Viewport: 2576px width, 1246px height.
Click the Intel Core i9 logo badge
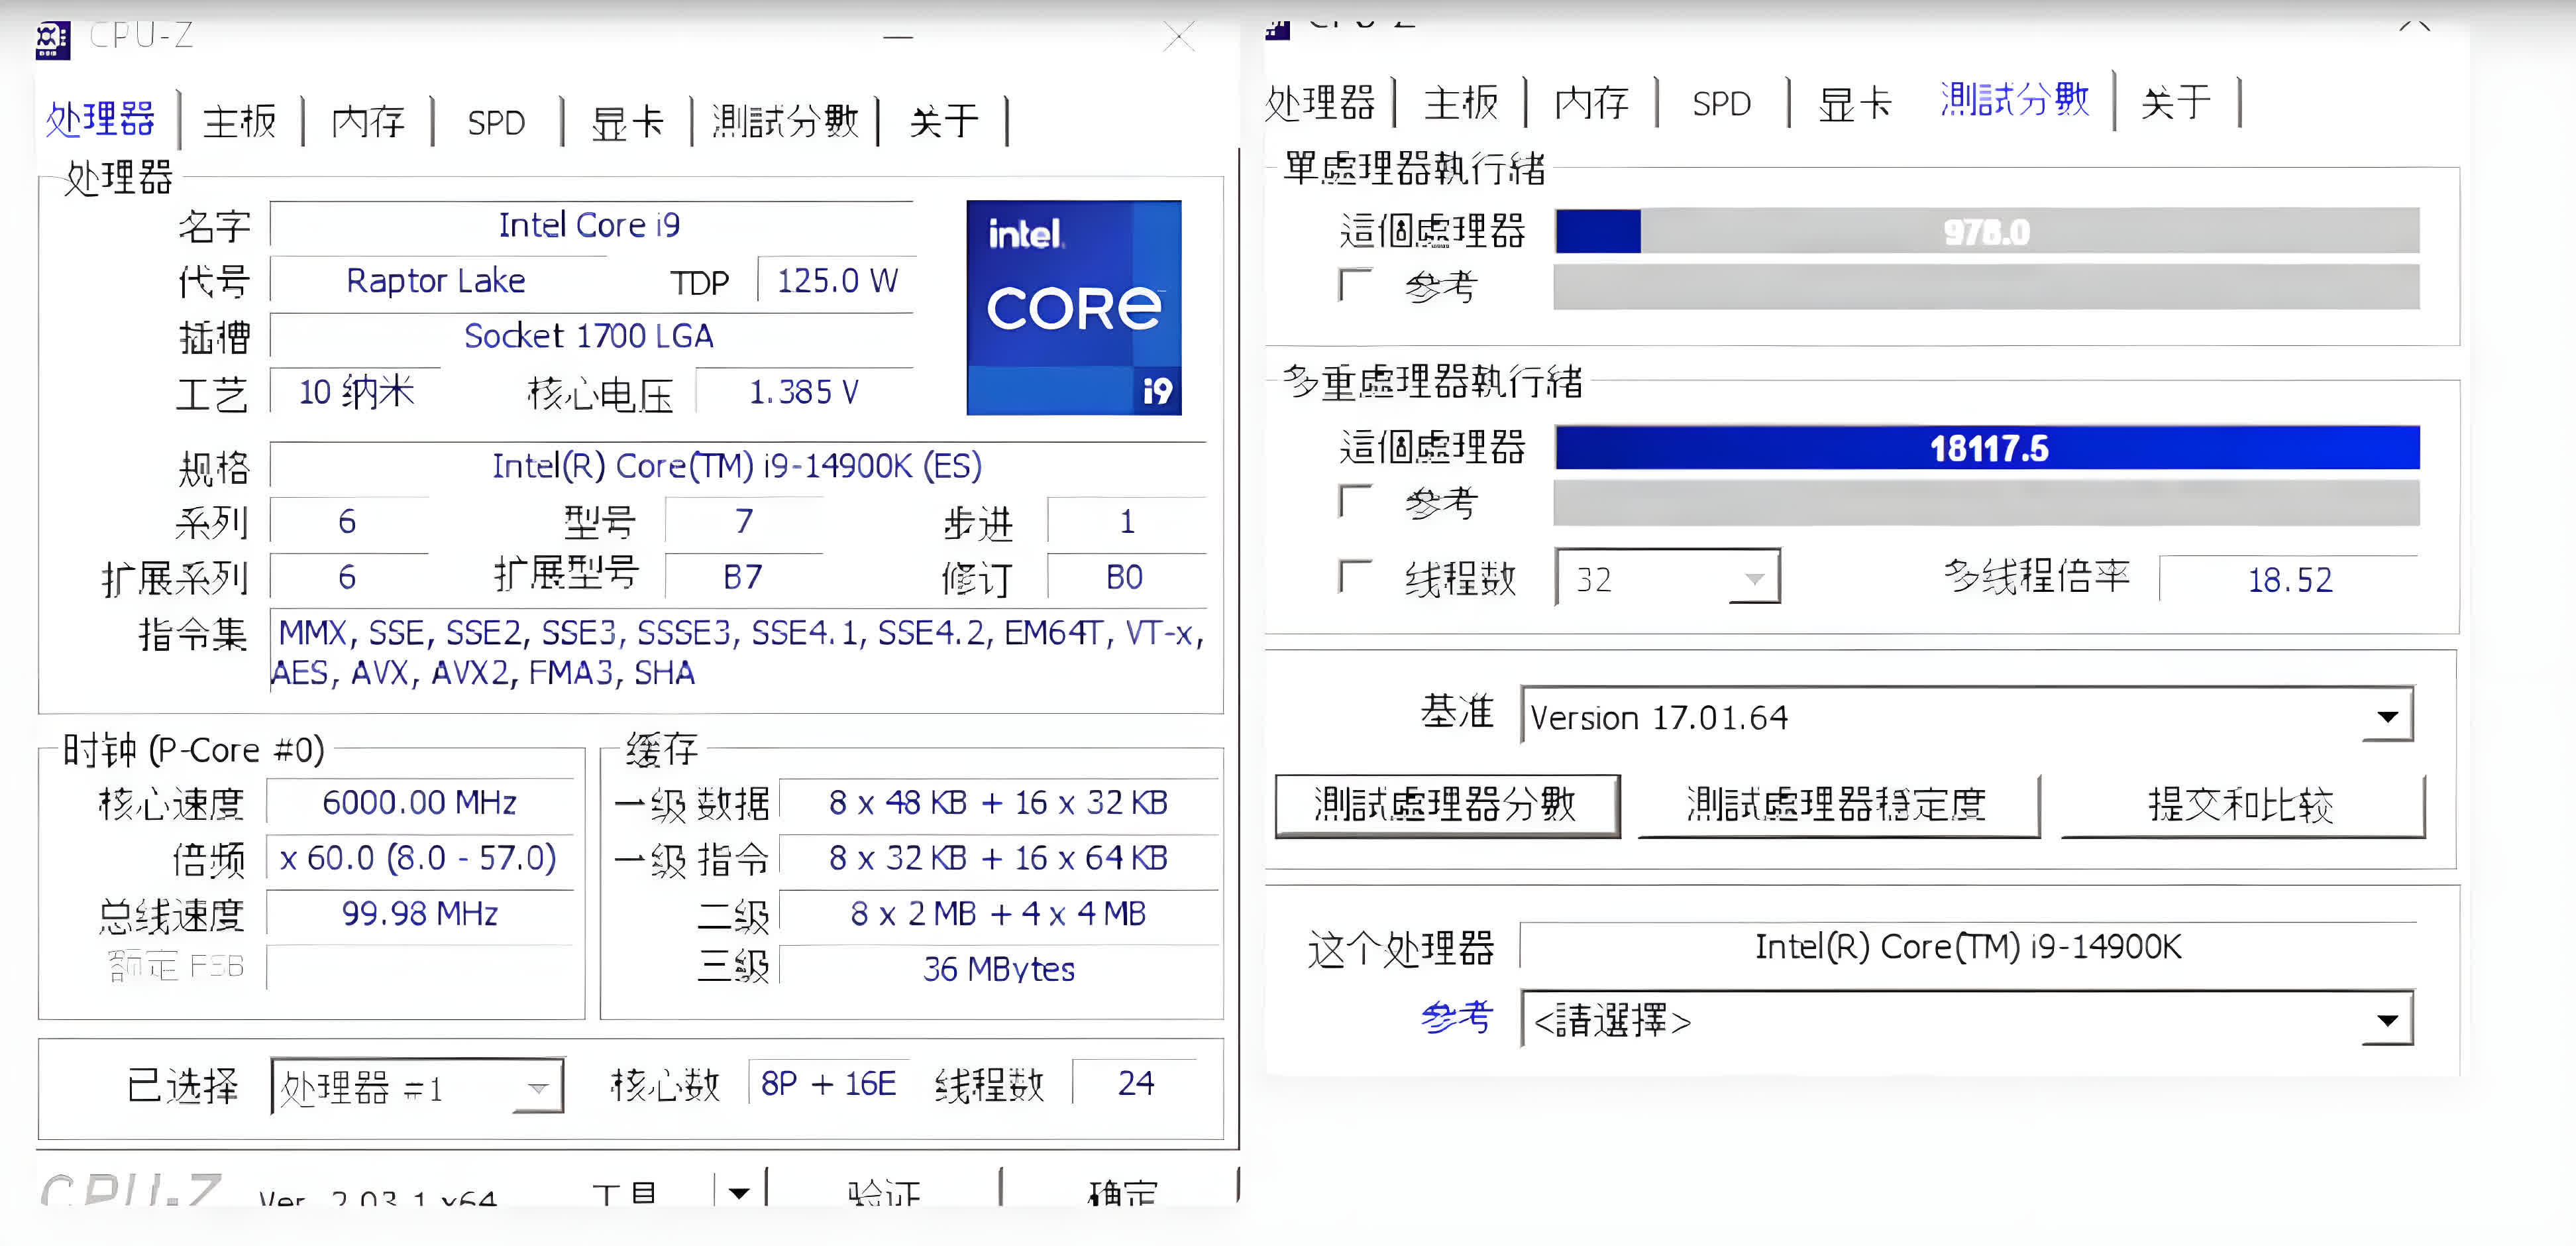[1073, 307]
